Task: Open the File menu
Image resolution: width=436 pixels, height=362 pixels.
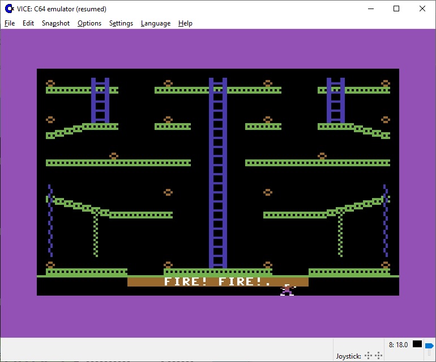Action: (x=10, y=23)
